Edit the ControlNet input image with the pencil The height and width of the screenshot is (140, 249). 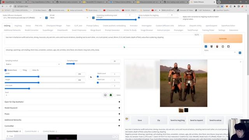pyautogui.click(x=114, y=136)
